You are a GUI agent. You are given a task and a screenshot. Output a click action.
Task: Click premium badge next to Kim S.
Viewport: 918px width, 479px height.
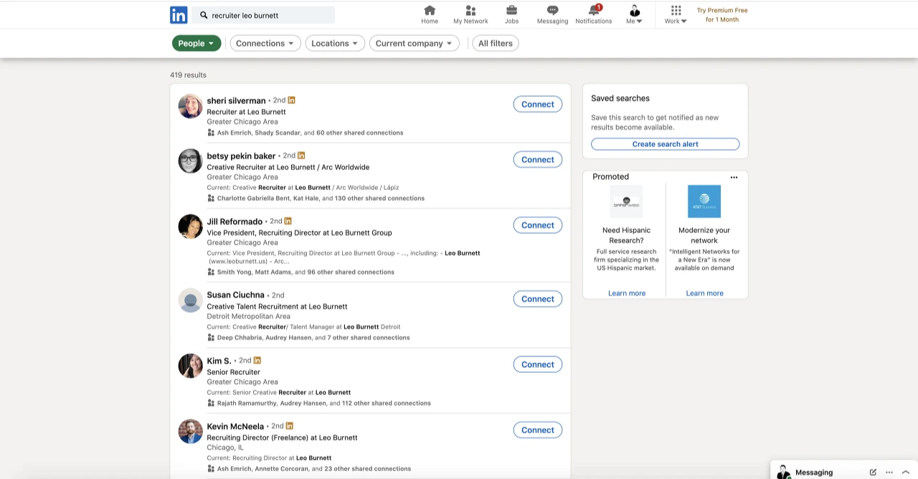(x=257, y=361)
